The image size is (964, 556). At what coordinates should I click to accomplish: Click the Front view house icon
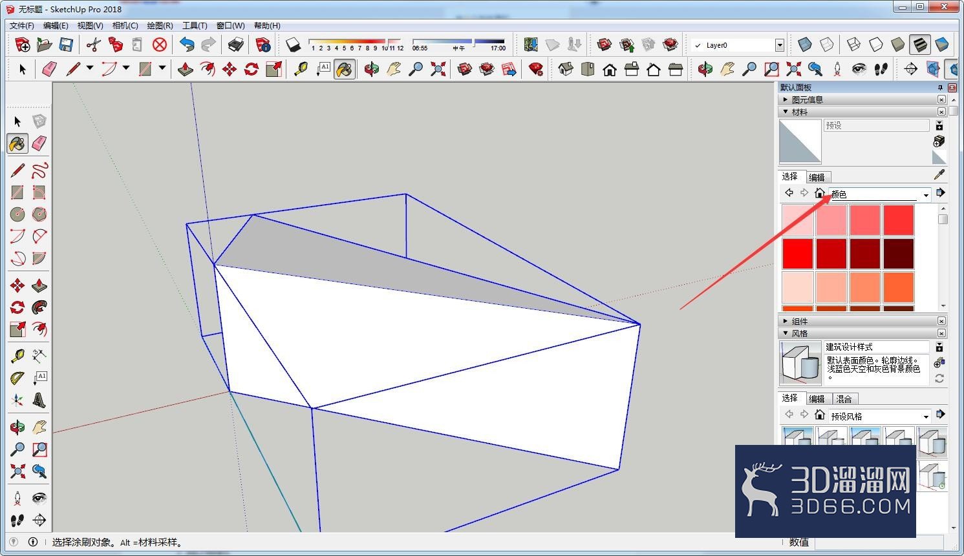610,69
